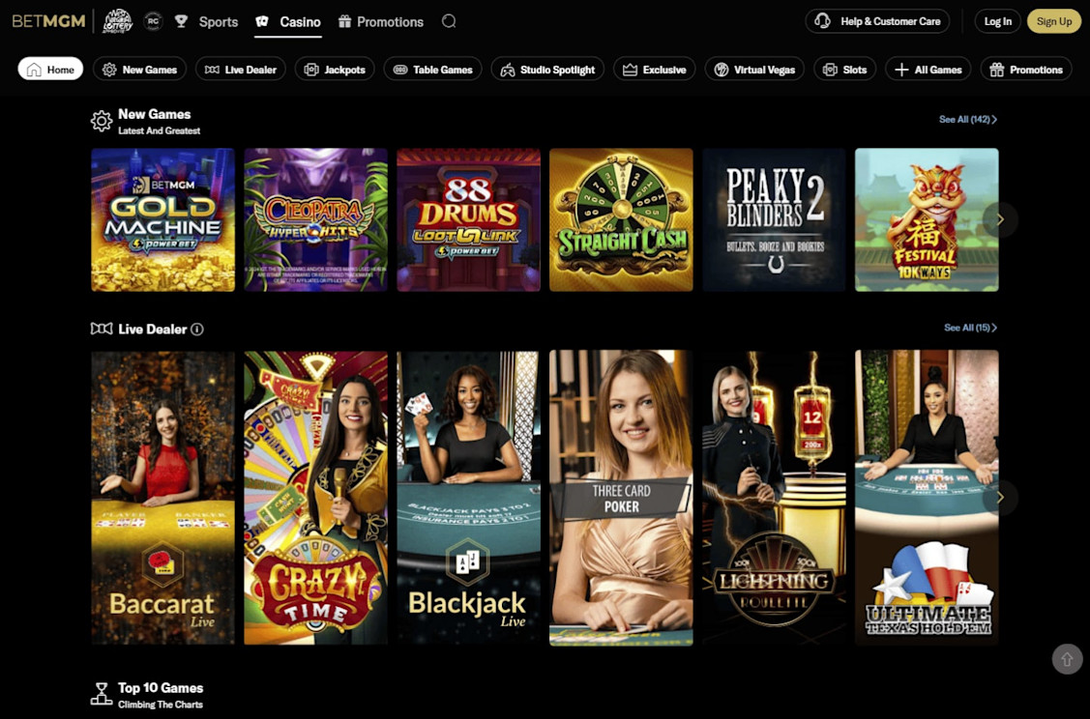Click the scroll-to-top arrow button
The width and height of the screenshot is (1090, 719).
click(1067, 658)
